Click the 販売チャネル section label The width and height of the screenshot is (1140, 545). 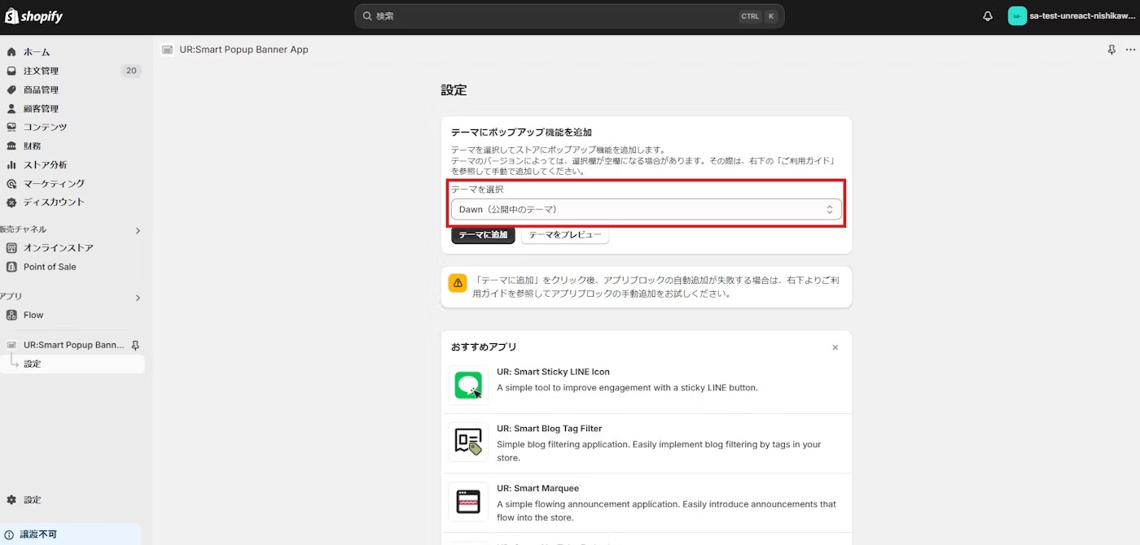[24, 229]
